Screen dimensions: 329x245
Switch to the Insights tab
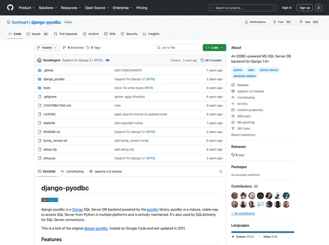[x=151, y=34]
